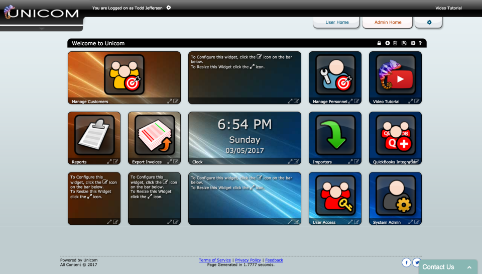Click the trash icon in Welcome bar

[395, 43]
